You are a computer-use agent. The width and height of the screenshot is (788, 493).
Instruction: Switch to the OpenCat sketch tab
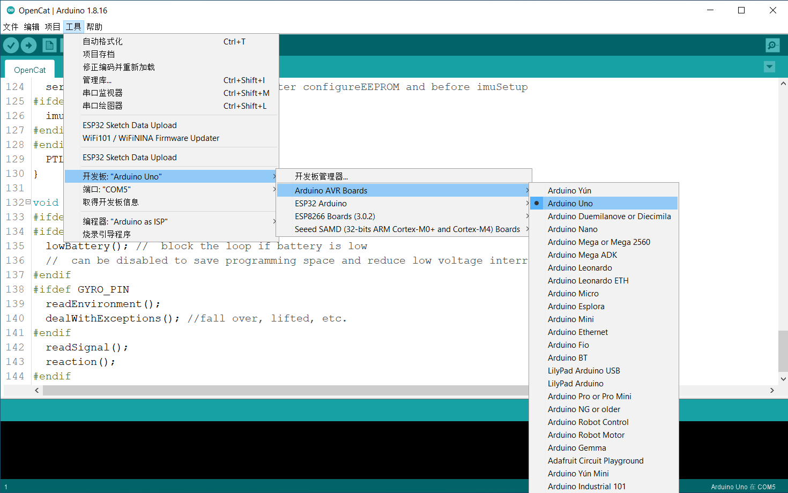(30, 70)
